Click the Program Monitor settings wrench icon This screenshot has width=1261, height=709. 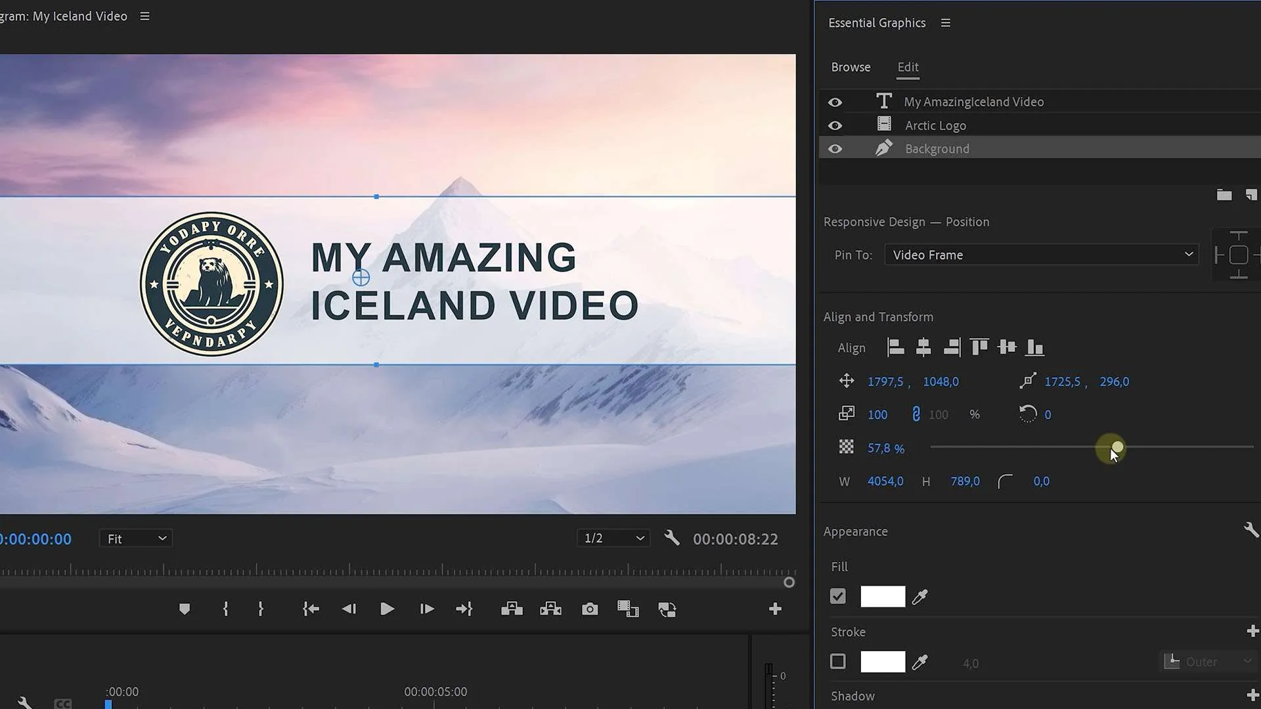671,538
